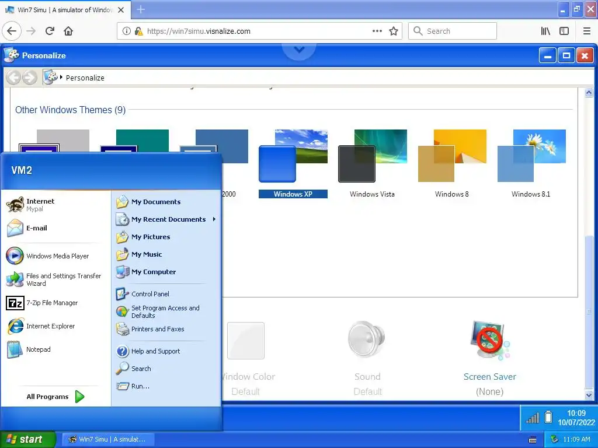
Task: View site information icon
Action: pos(126,31)
